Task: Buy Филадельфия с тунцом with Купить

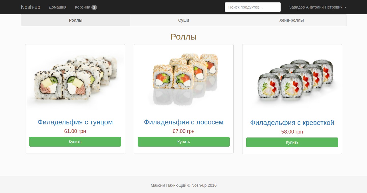Action: [75, 142]
